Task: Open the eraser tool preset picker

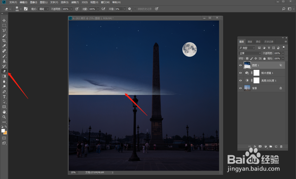Action: [x=8, y=9]
